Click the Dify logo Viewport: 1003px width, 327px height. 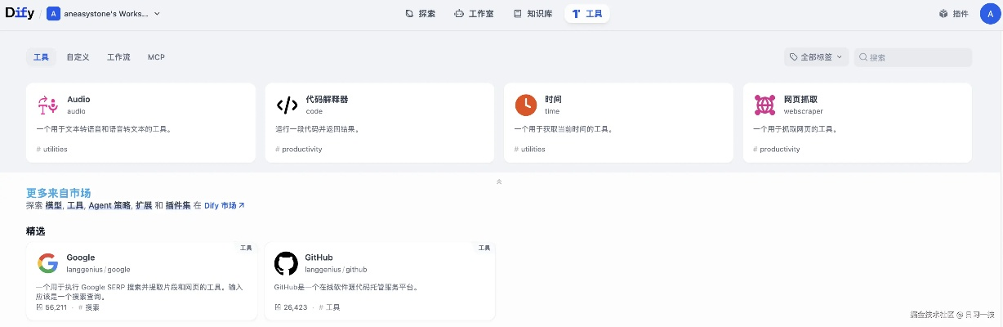coord(20,13)
